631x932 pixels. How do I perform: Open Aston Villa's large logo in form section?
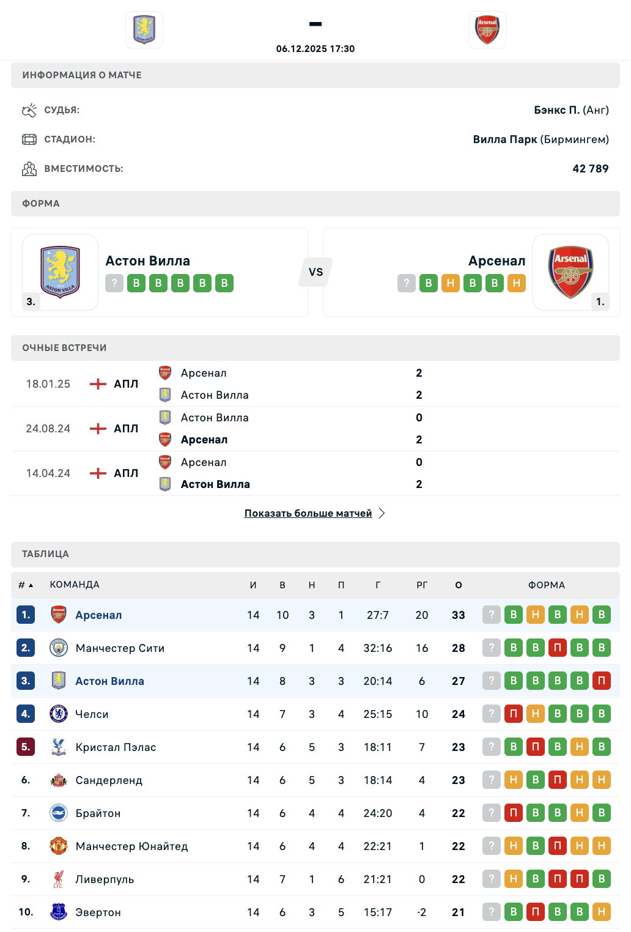tap(60, 272)
